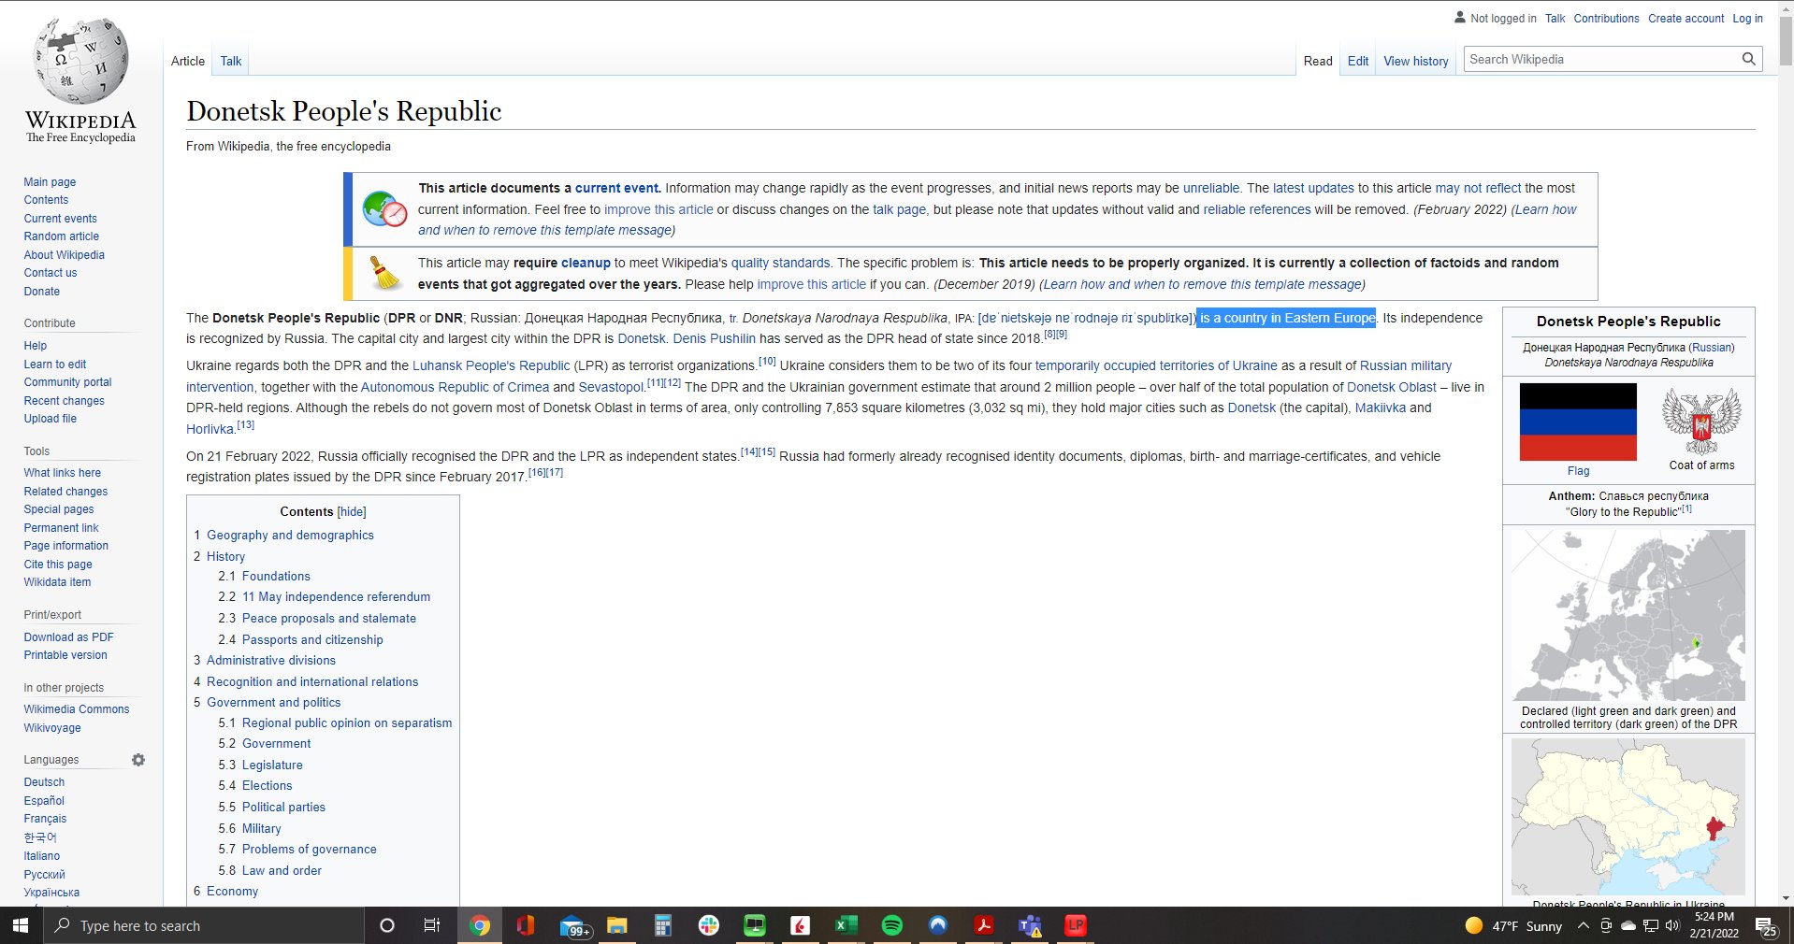Screen dimensions: 1794x944
Task: Open Recent changes in sidebar
Action: click(x=64, y=401)
